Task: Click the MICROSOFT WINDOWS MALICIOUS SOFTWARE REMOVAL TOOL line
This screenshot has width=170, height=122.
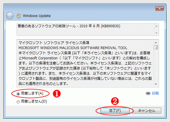Action: pyautogui.click(x=73, y=48)
